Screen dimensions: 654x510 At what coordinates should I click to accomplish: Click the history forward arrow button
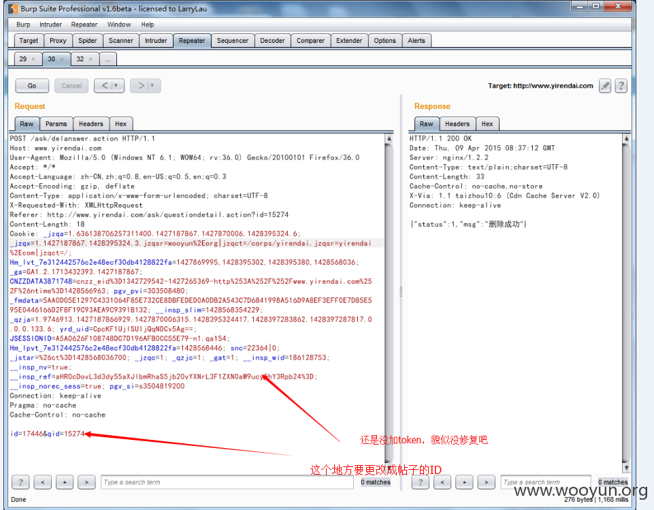click(141, 86)
